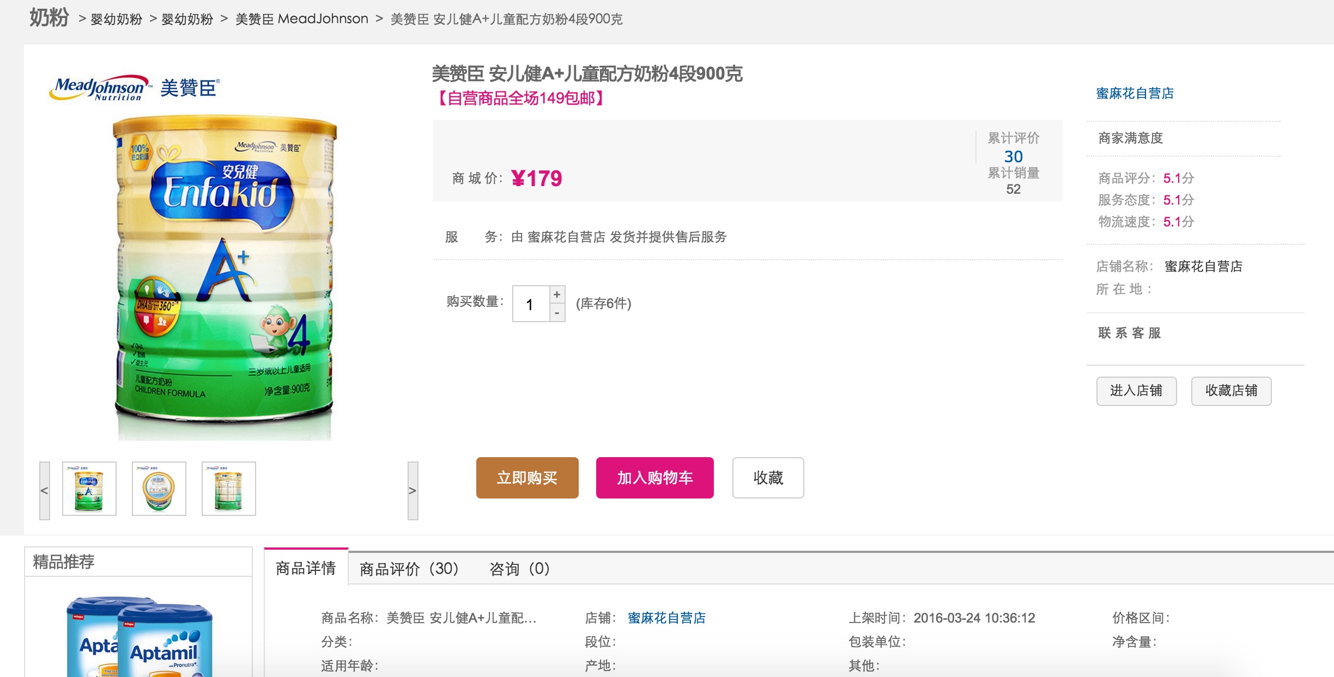Viewport: 1334px width, 677px height.
Task: Click the 商品评分 5.1分 rating
Action: [x=1146, y=178]
